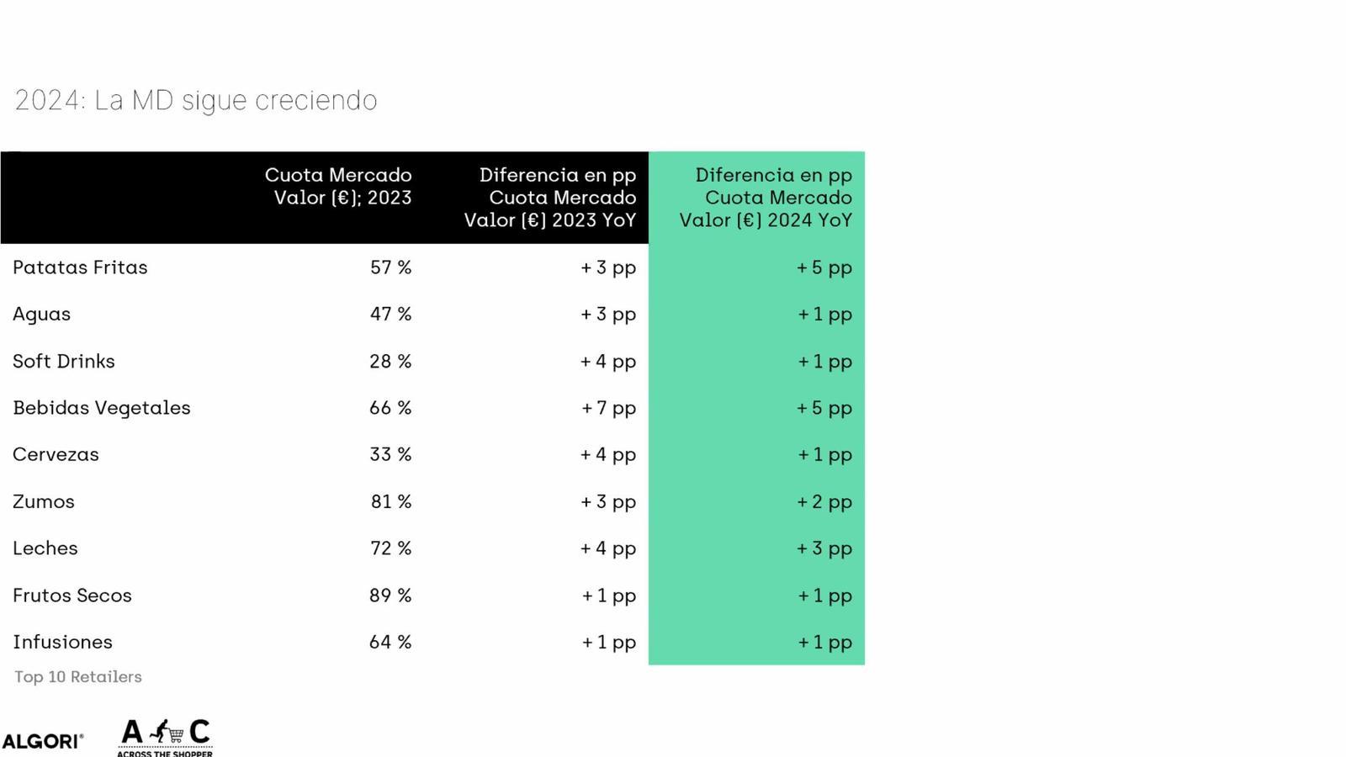Click the 'Top 10 Retailers' footnote
The width and height of the screenshot is (1346, 757).
coord(78,677)
